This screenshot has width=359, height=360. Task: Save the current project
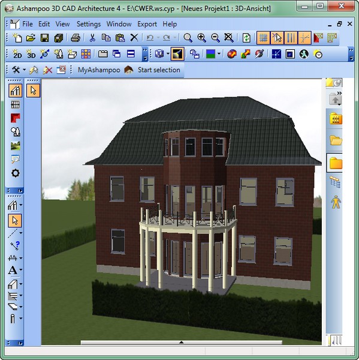[x=44, y=38]
